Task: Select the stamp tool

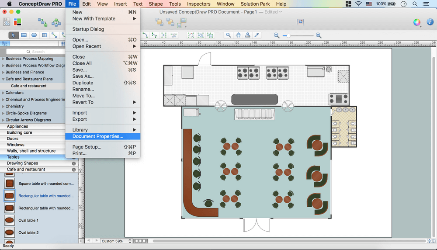Action: [x=248, y=35]
